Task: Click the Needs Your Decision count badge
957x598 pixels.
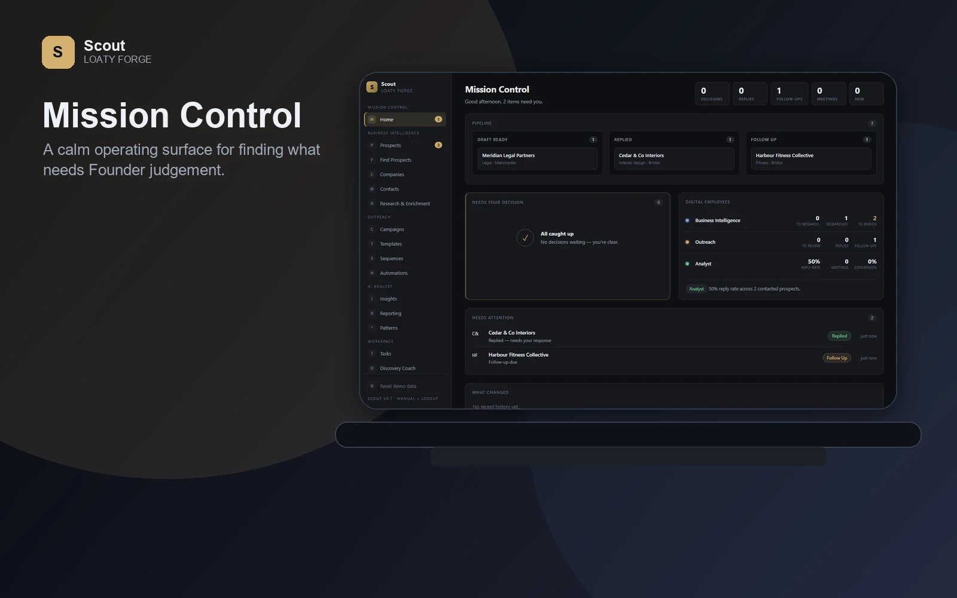Action: pos(659,202)
